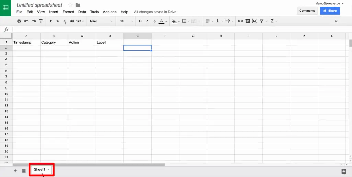Screen dimensions: 352x177
Task: Click the Functions sigma icon
Action: pyautogui.click(x=272, y=21)
